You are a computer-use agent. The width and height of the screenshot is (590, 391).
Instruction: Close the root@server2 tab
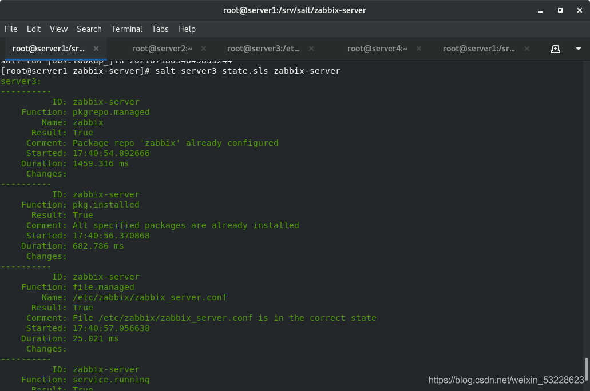coord(204,49)
